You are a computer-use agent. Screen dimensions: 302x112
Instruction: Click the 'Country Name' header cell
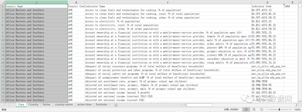click(x=37, y=6)
